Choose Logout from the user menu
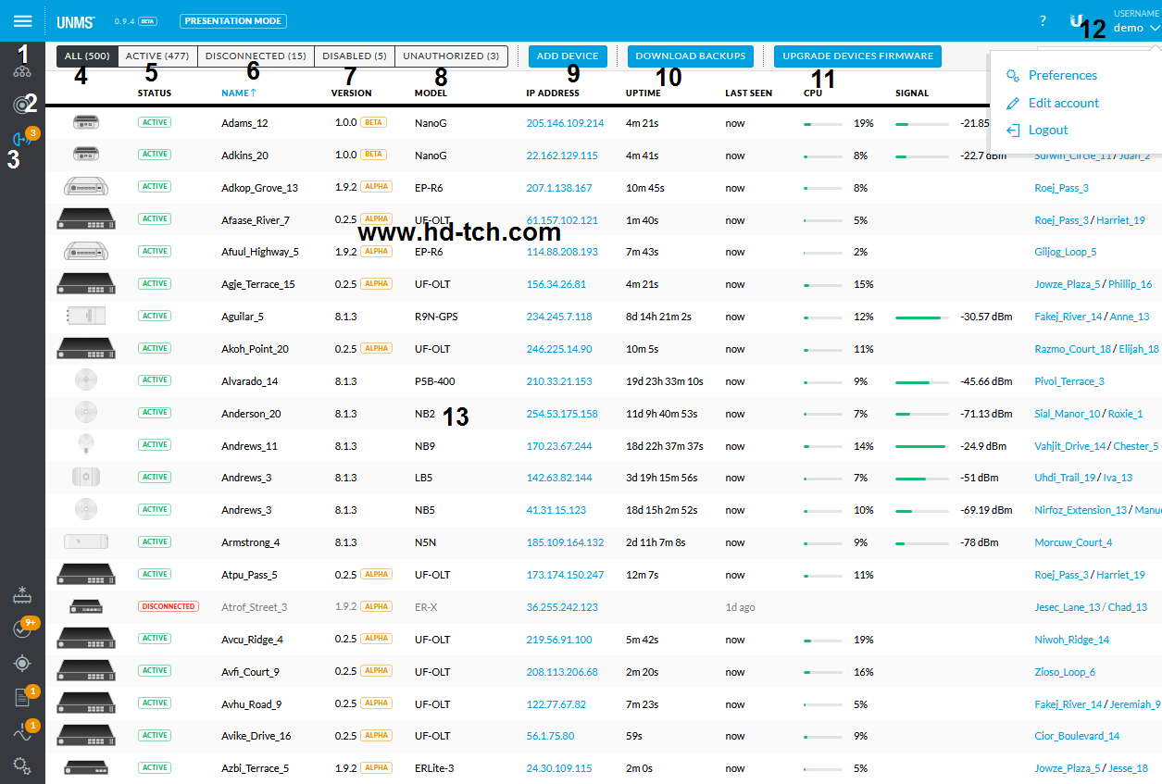Image resolution: width=1162 pixels, height=784 pixels. tap(1047, 130)
